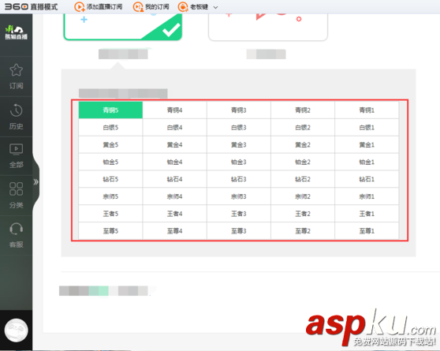This screenshot has height=351, width=440.
Task: Choose the 钻石4 cell
Action: 174,179
